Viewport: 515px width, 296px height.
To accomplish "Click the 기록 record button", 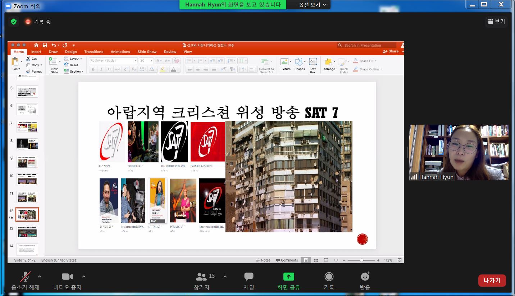I will point(329,281).
